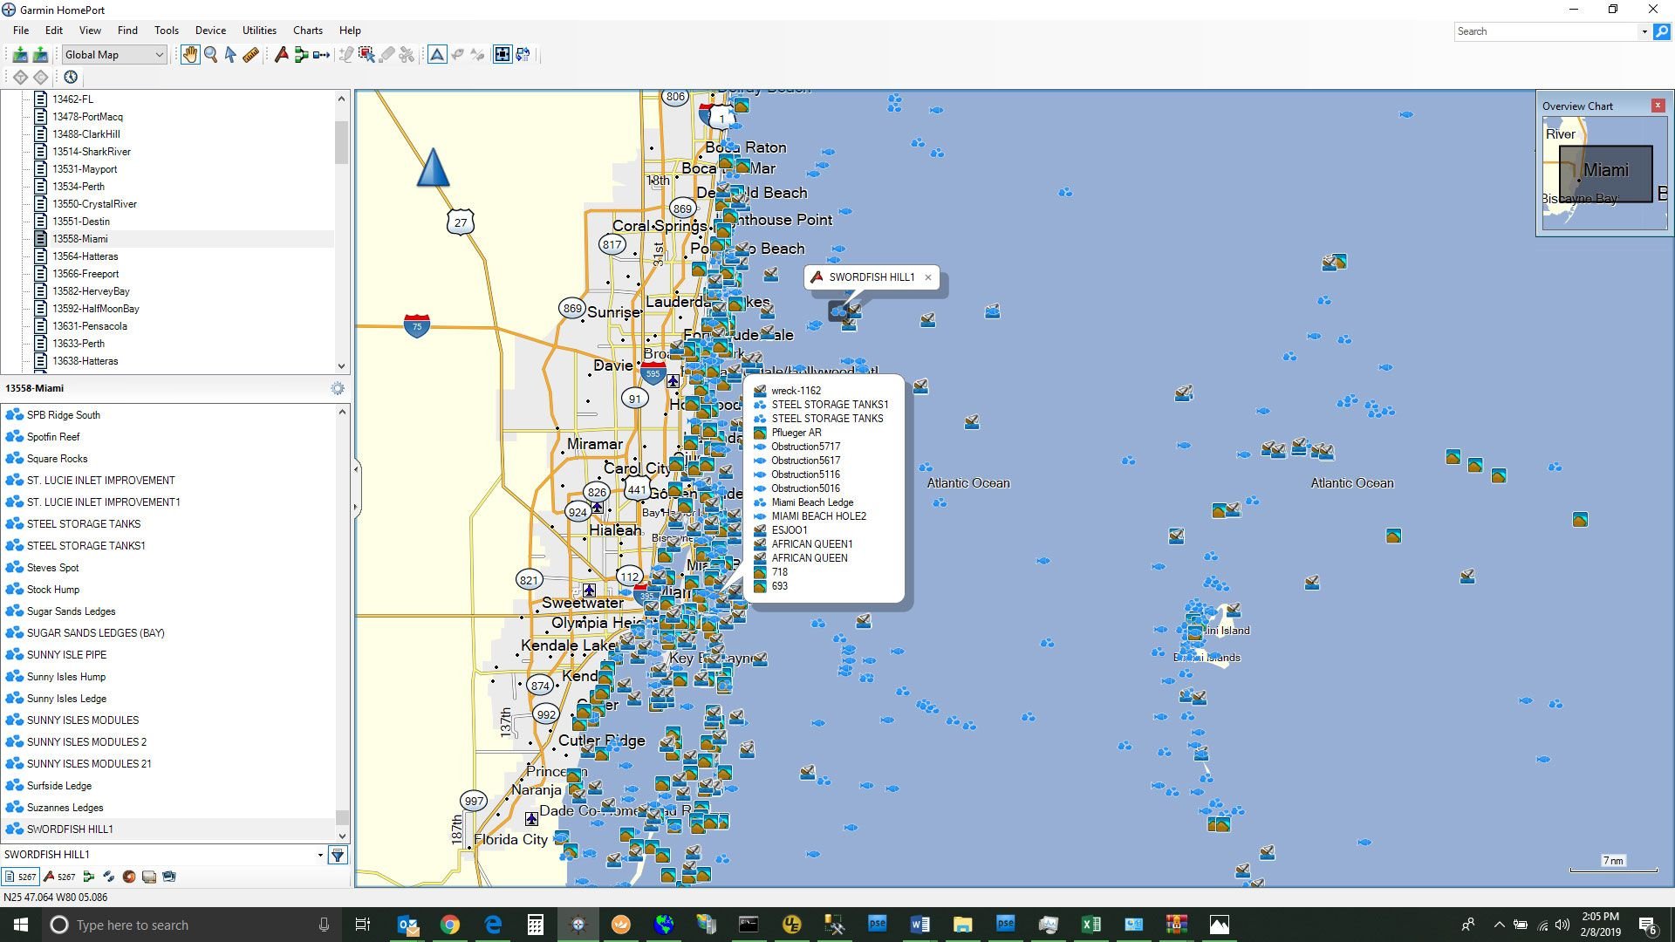Show only tracks footprints filter
The image size is (1675, 942).
[x=108, y=877]
